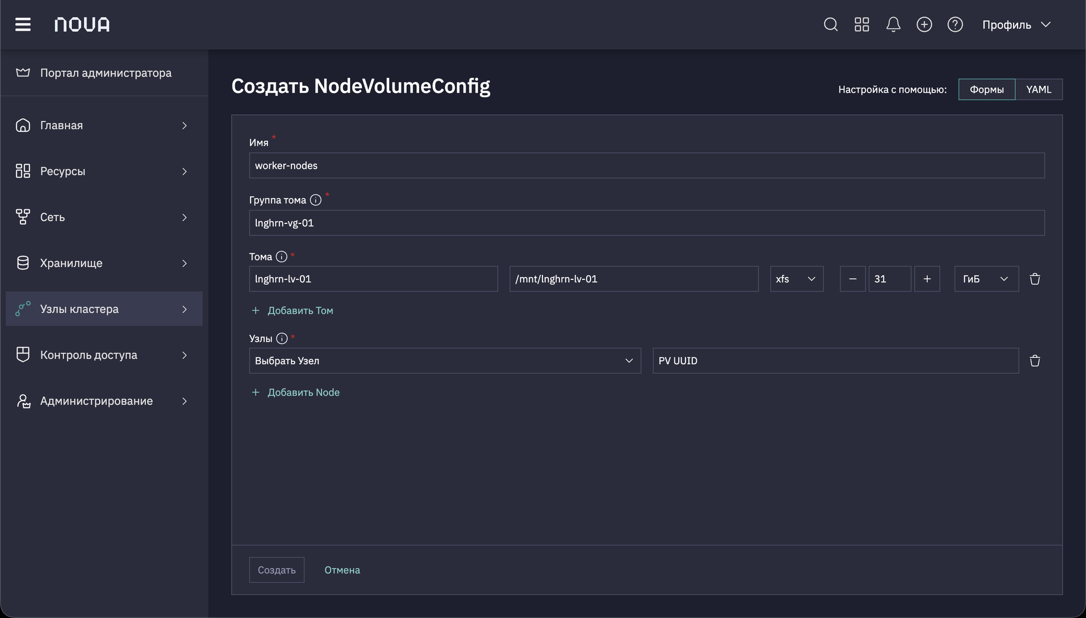Focus the PV UUID input field

point(835,361)
